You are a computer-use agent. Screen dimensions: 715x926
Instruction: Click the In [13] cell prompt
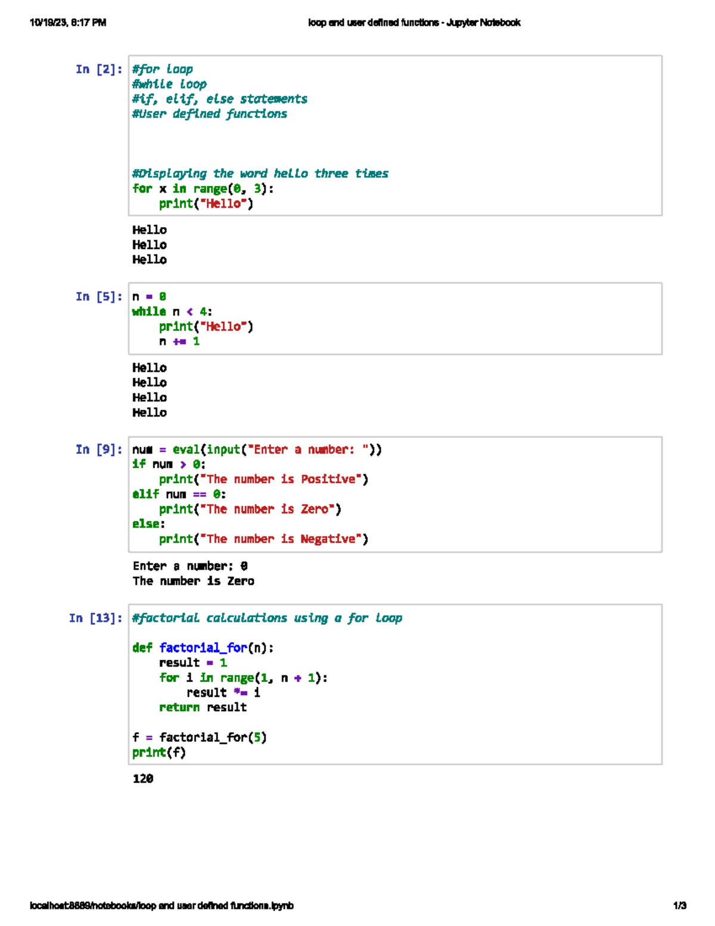click(x=96, y=618)
